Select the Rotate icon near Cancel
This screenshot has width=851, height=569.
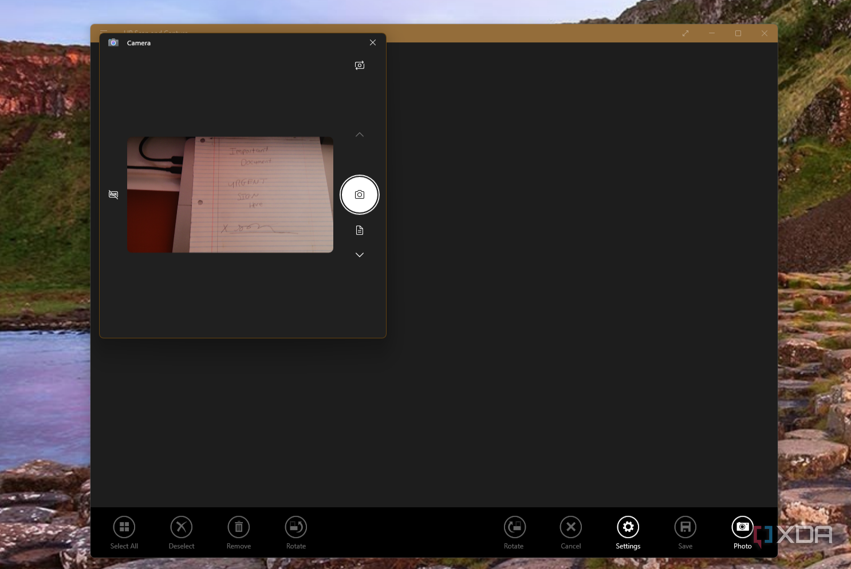tap(514, 527)
